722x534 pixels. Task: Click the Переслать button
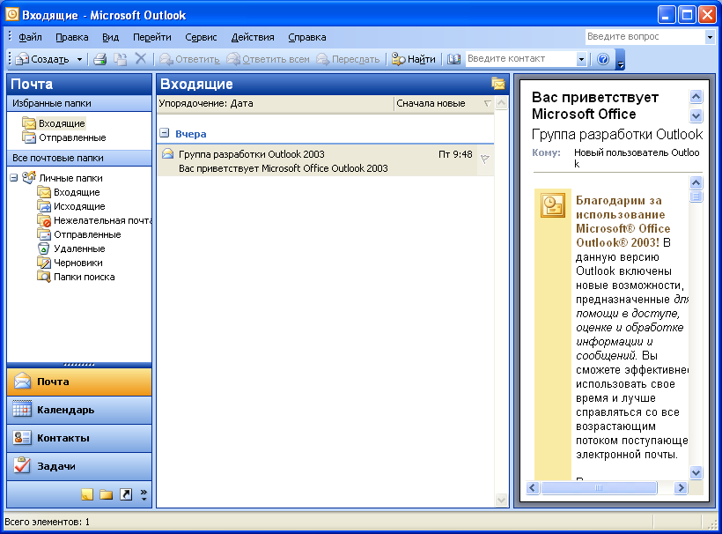click(x=348, y=59)
